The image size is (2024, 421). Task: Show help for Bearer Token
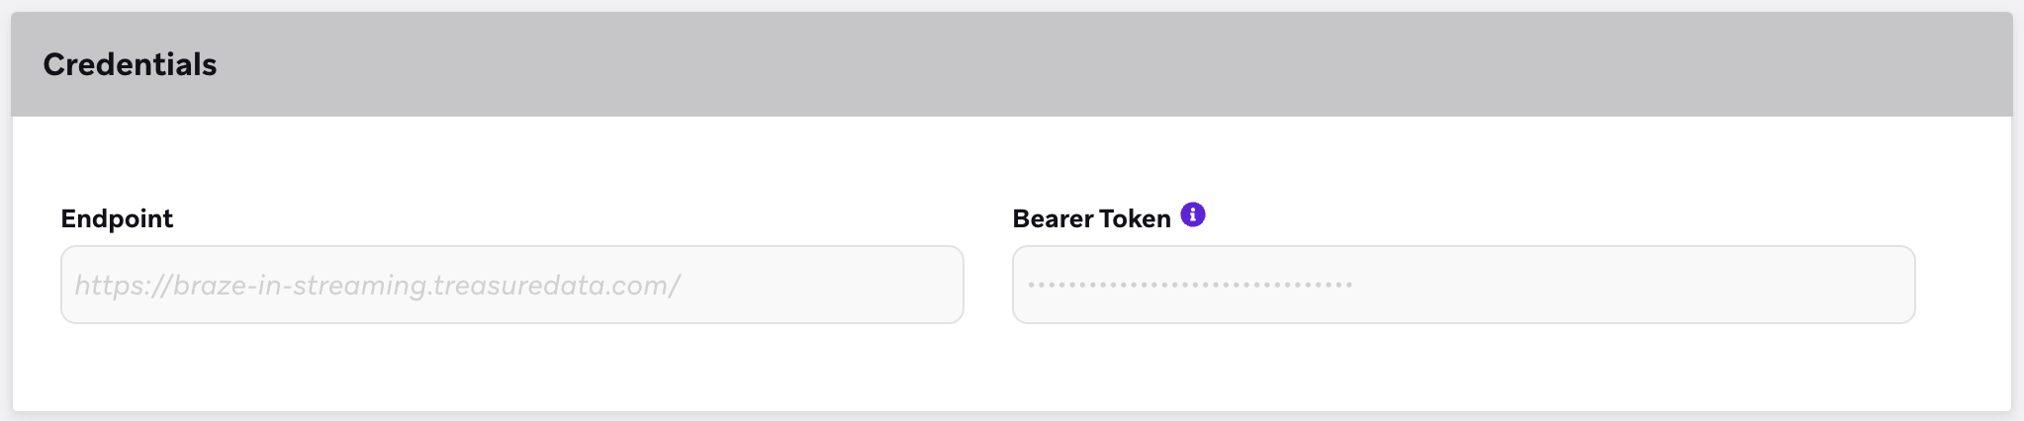tap(1193, 214)
